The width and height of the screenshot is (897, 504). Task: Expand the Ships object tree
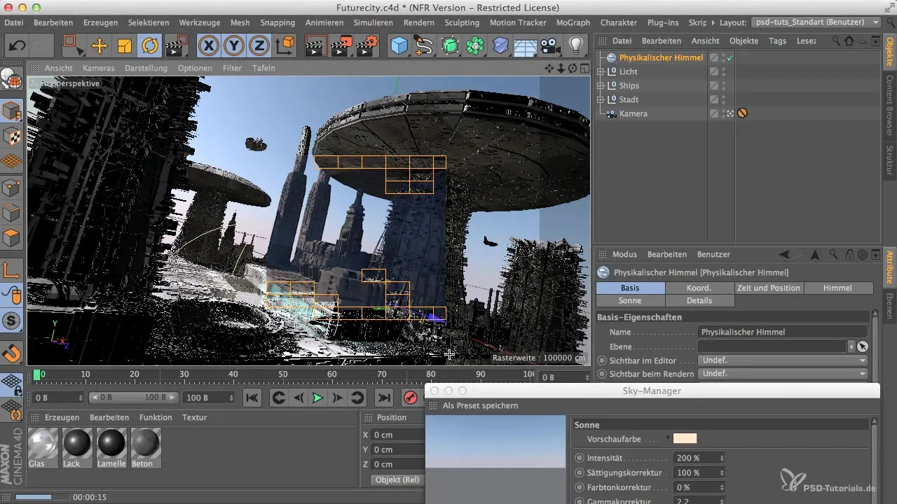coord(600,85)
